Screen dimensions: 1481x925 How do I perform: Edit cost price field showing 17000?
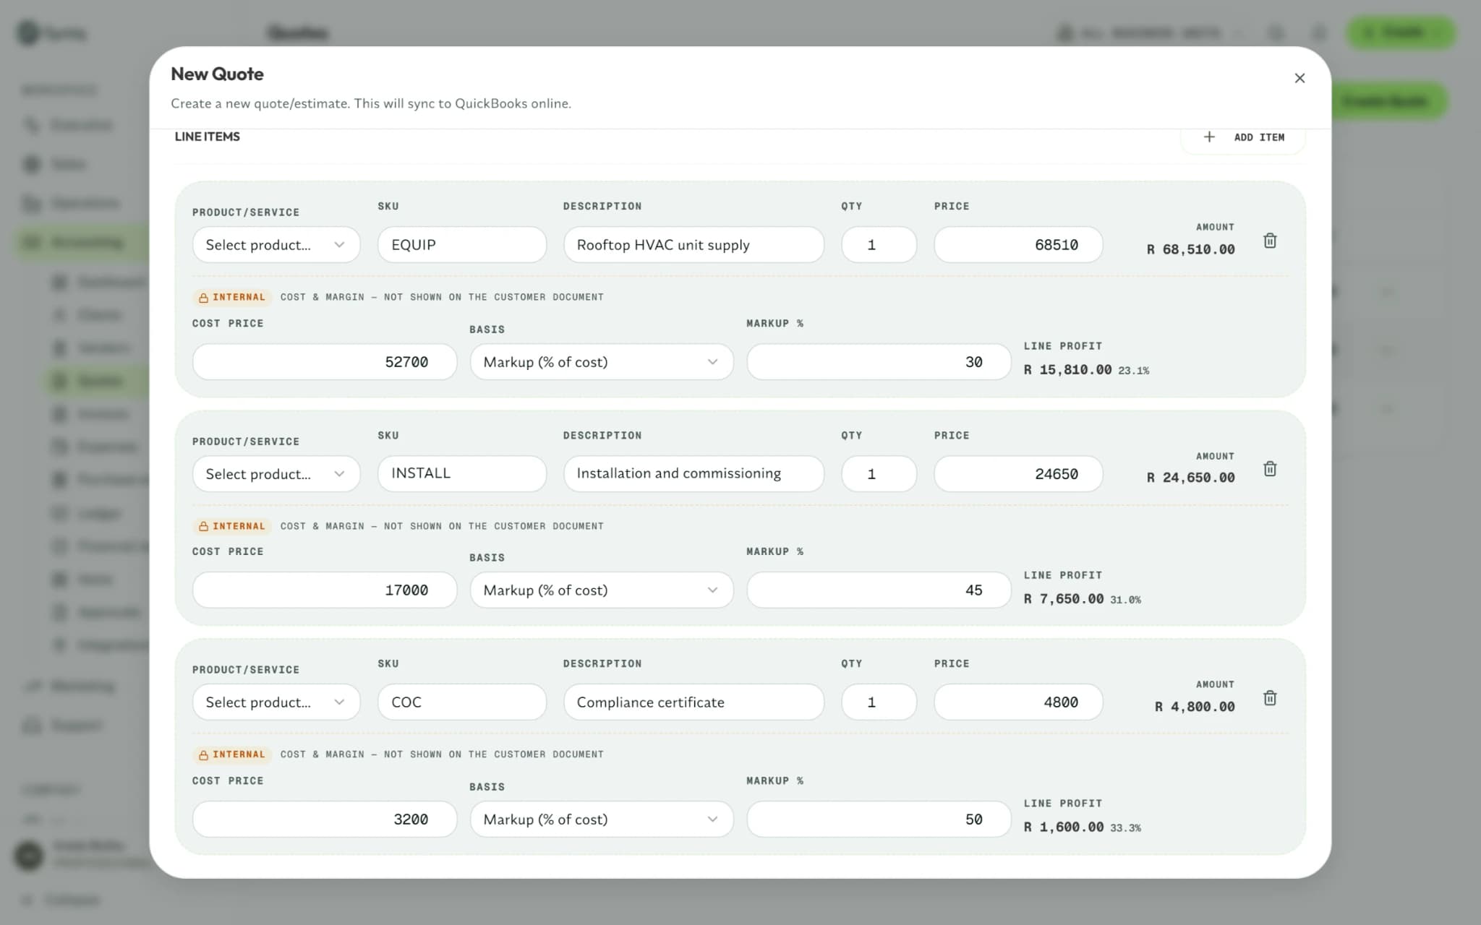tap(325, 590)
